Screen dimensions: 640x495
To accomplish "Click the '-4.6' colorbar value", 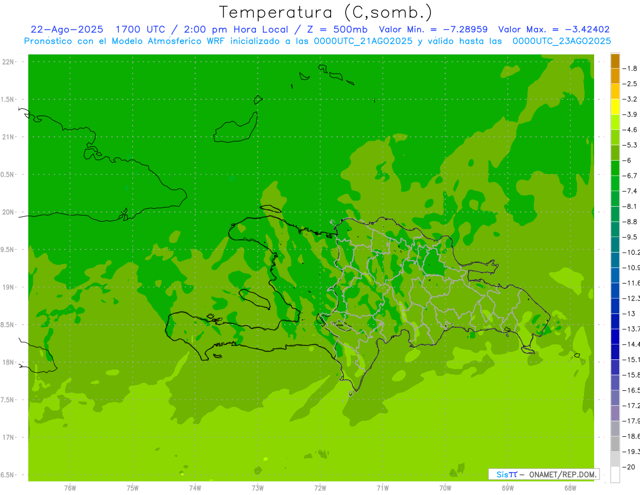I will 630,130.
